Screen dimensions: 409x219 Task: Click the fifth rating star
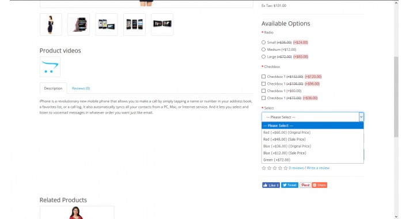point(286,168)
